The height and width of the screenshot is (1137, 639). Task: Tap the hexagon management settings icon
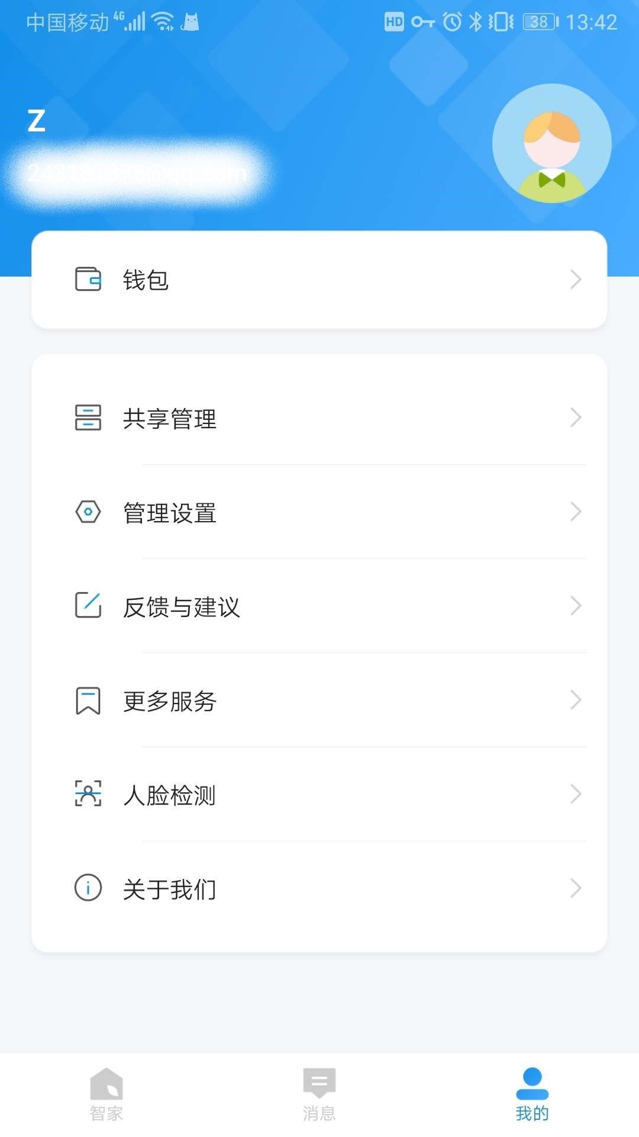pos(88,512)
